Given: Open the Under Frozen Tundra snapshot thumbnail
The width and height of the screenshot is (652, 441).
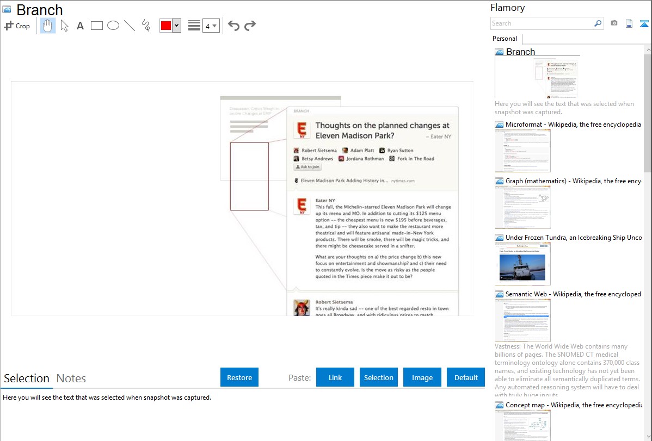Looking at the screenshot, I should [x=522, y=264].
